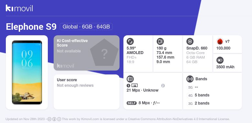Click the SELF selfie camera badge
The width and height of the screenshot is (252, 123).
(x=131, y=103)
